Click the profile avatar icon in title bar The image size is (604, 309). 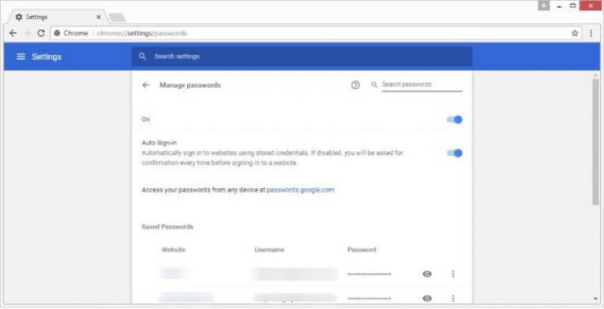click(x=543, y=6)
